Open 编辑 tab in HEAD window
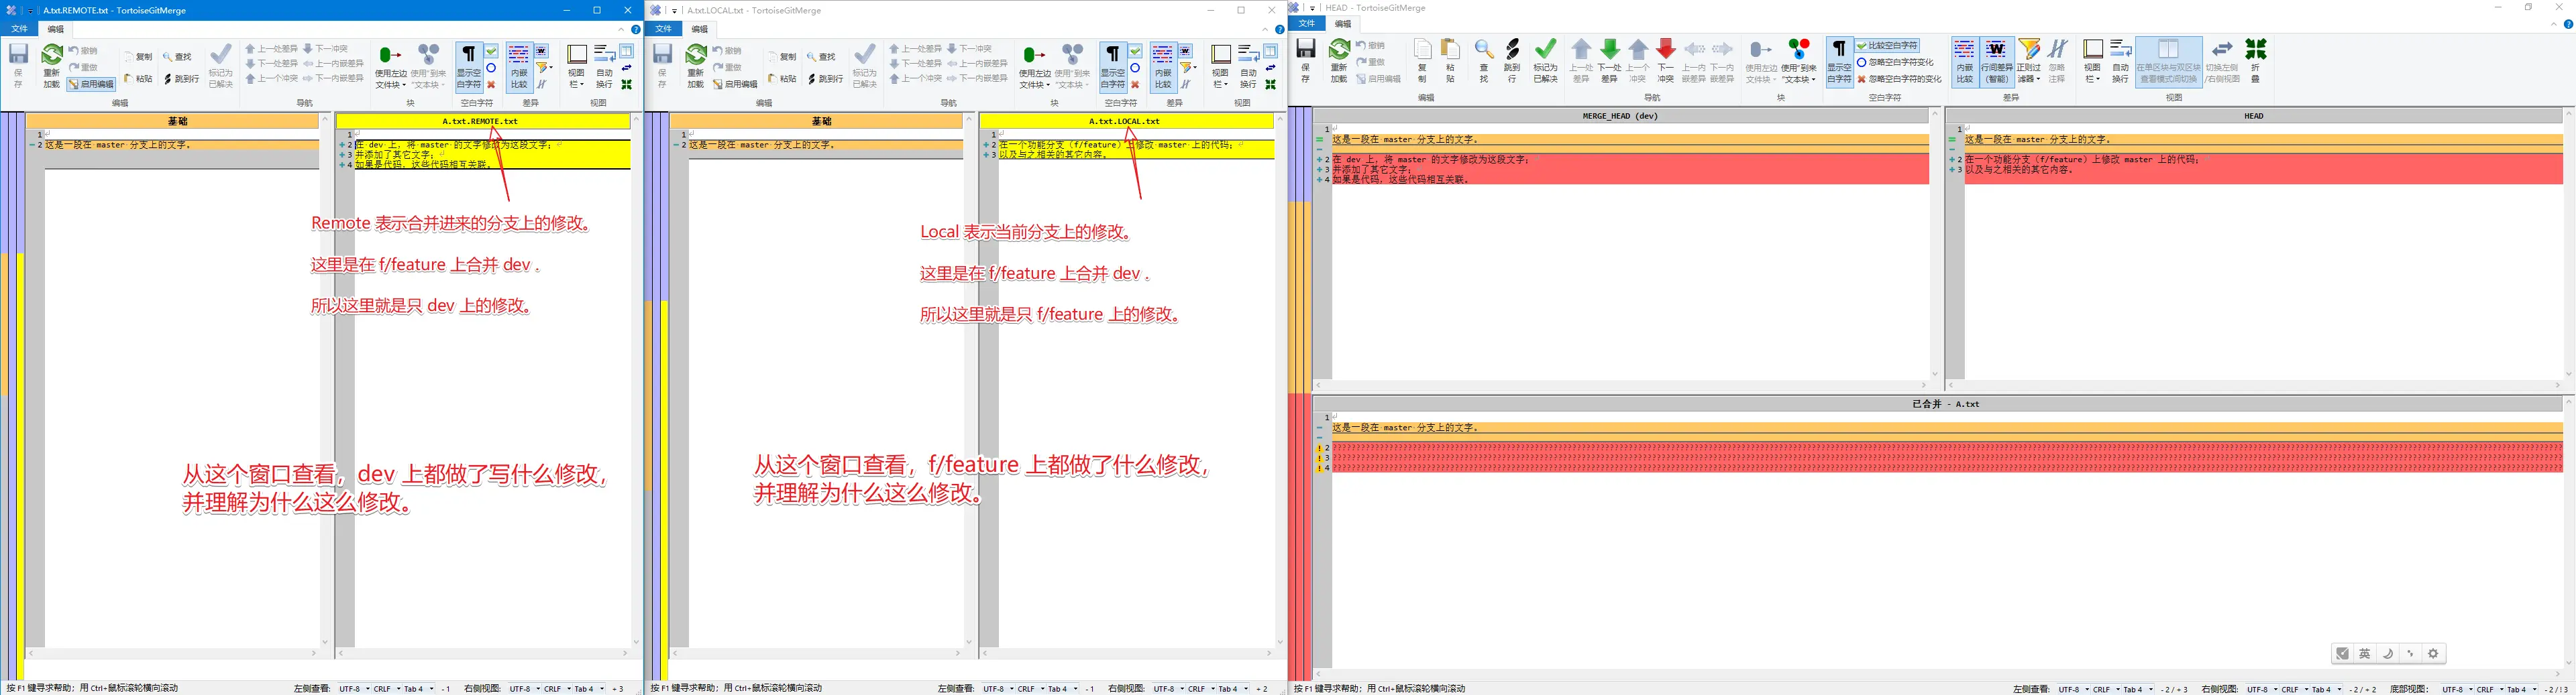Image resolution: width=2576 pixels, height=695 pixels. [1343, 23]
